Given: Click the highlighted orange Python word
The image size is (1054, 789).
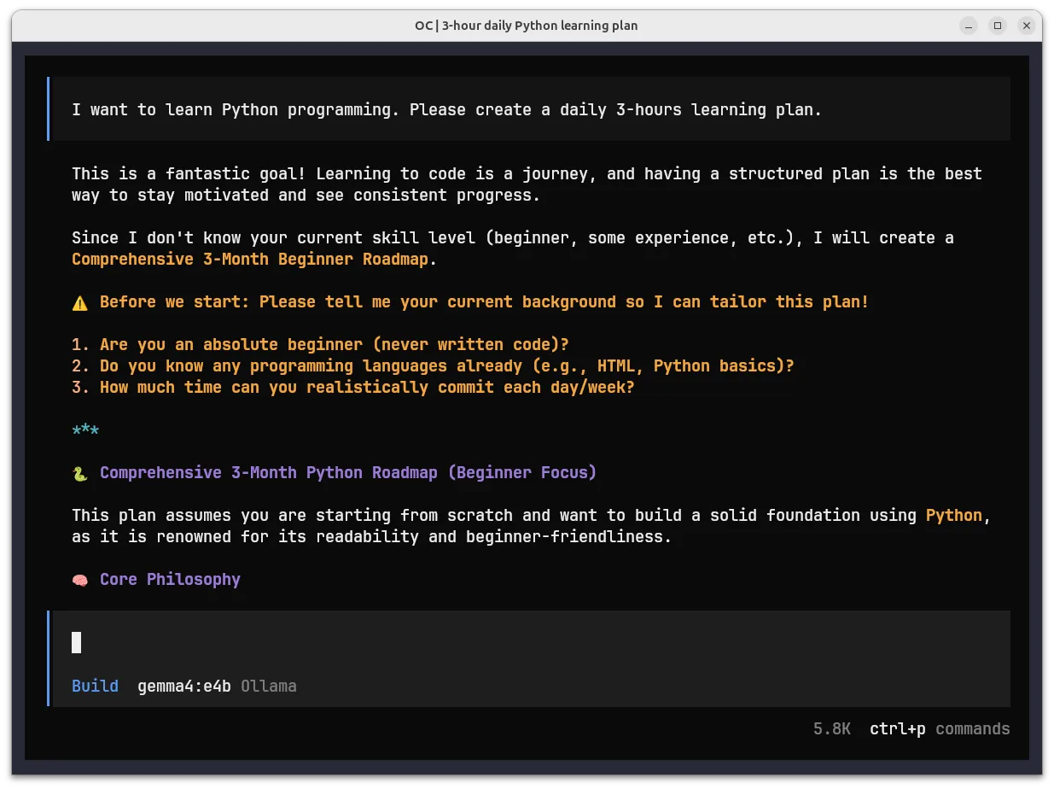Looking at the screenshot, I should (953, 516).
